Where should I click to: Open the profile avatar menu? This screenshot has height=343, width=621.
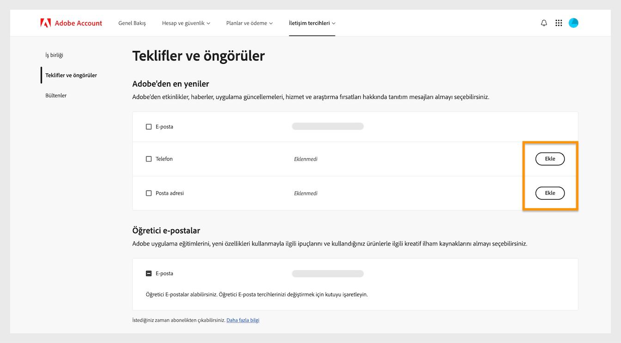tap(573, 23)
